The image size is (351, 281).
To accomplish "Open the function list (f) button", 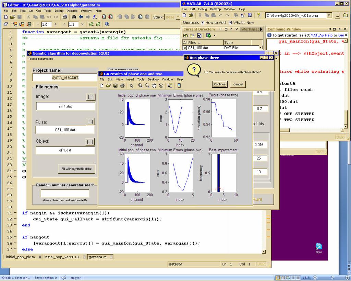I will point(95,17).
